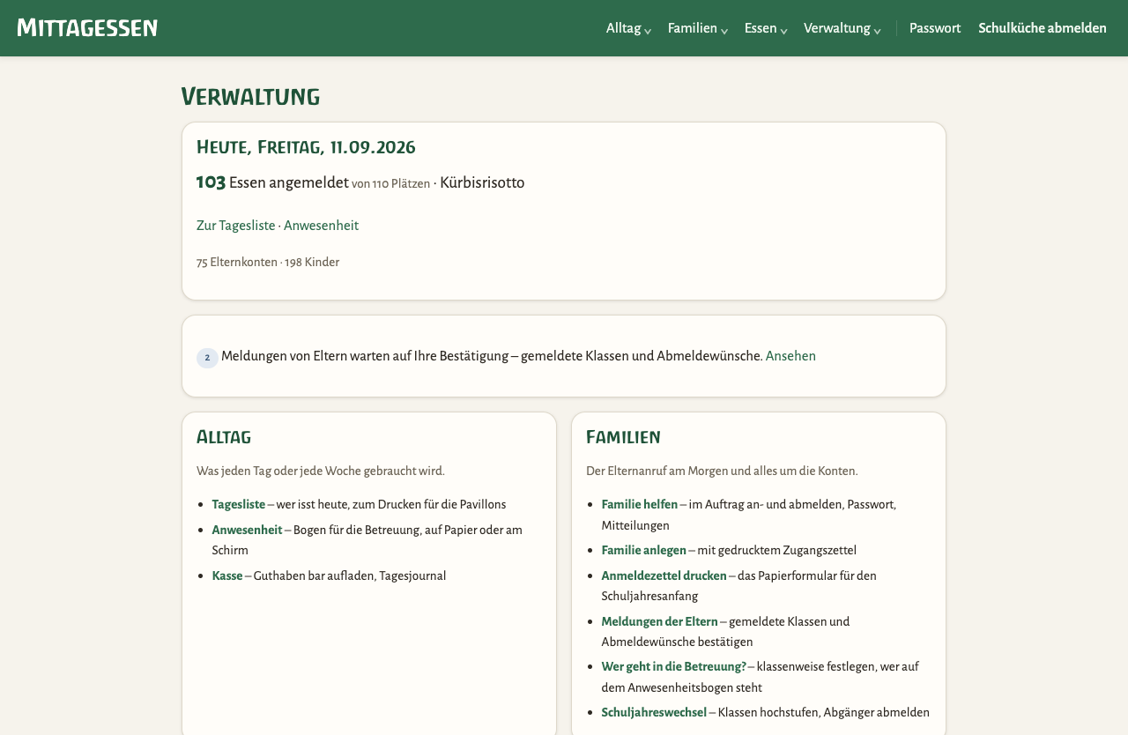Image resolution: width=1128 pixels, height=735 pixels.
Task: Open Wer geht in die Betreuung?
Action: pyautogui.click(x=674, y=666)
